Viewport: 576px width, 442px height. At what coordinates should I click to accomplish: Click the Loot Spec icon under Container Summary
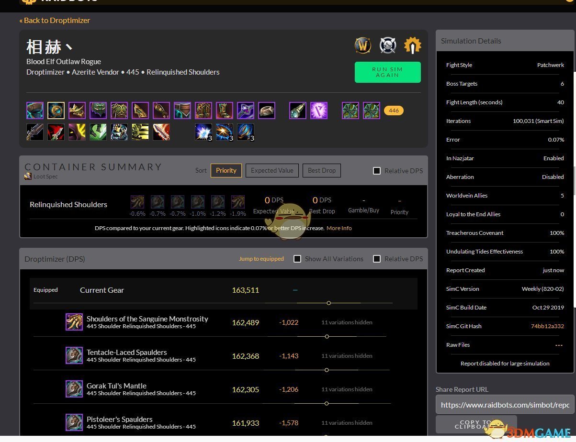tap(28, 177)
